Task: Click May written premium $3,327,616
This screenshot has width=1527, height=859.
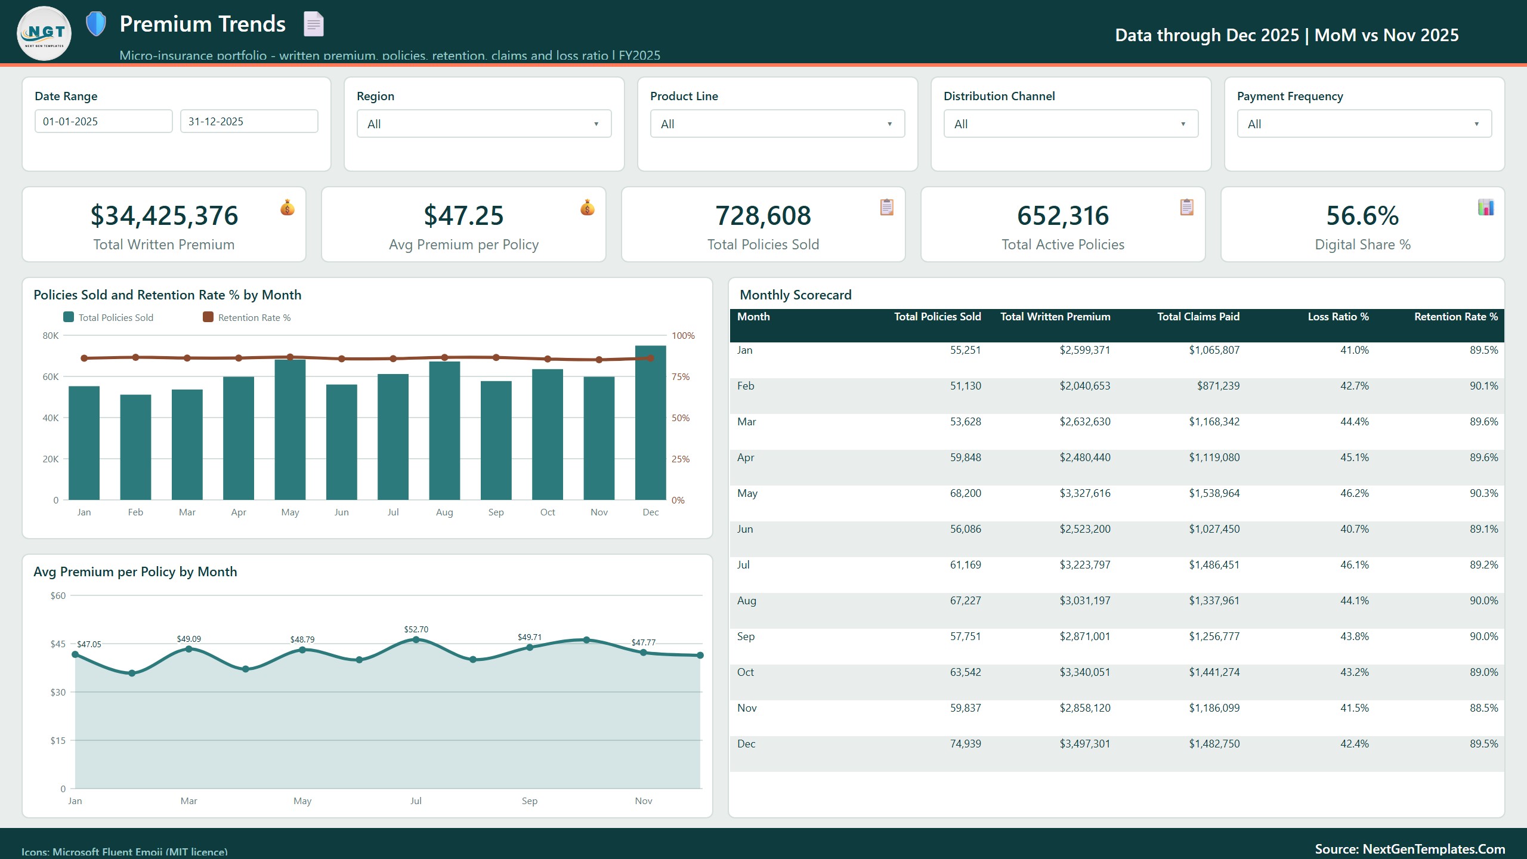Action: (x=1085, y=493)
